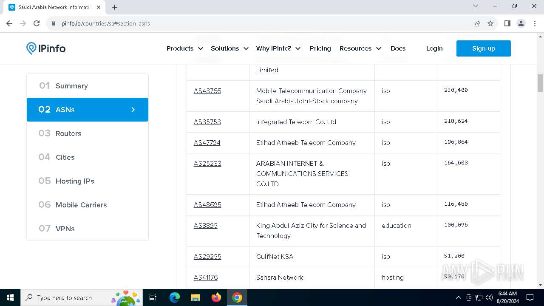Open the notifications center icon
This screenshot has height=306, width=544.
tap(530, 297)
